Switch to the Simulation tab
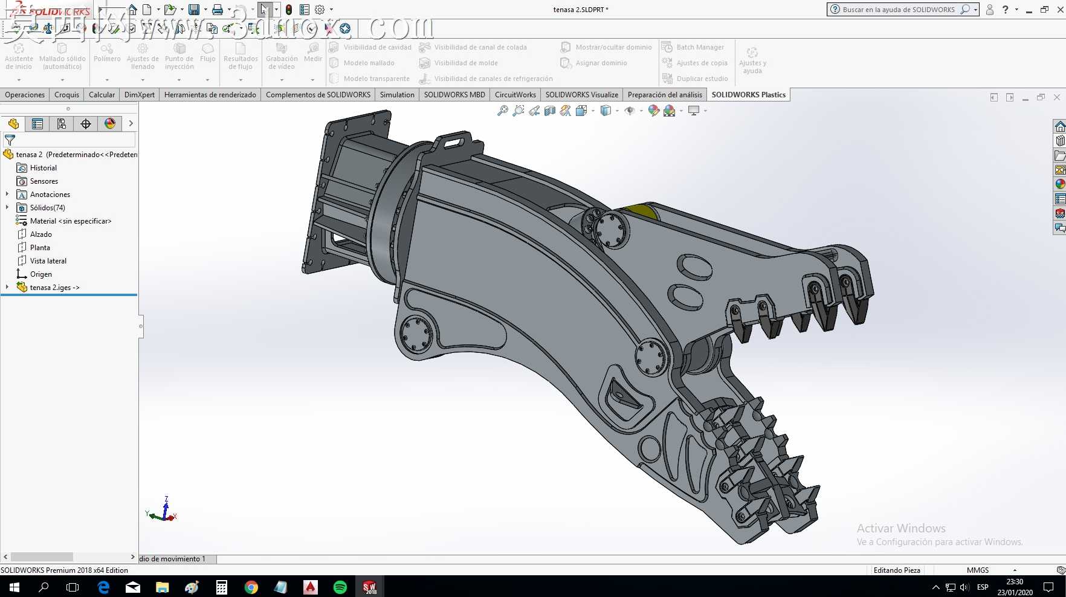This screenshot has width=1066, height=597. click(397, 95)
